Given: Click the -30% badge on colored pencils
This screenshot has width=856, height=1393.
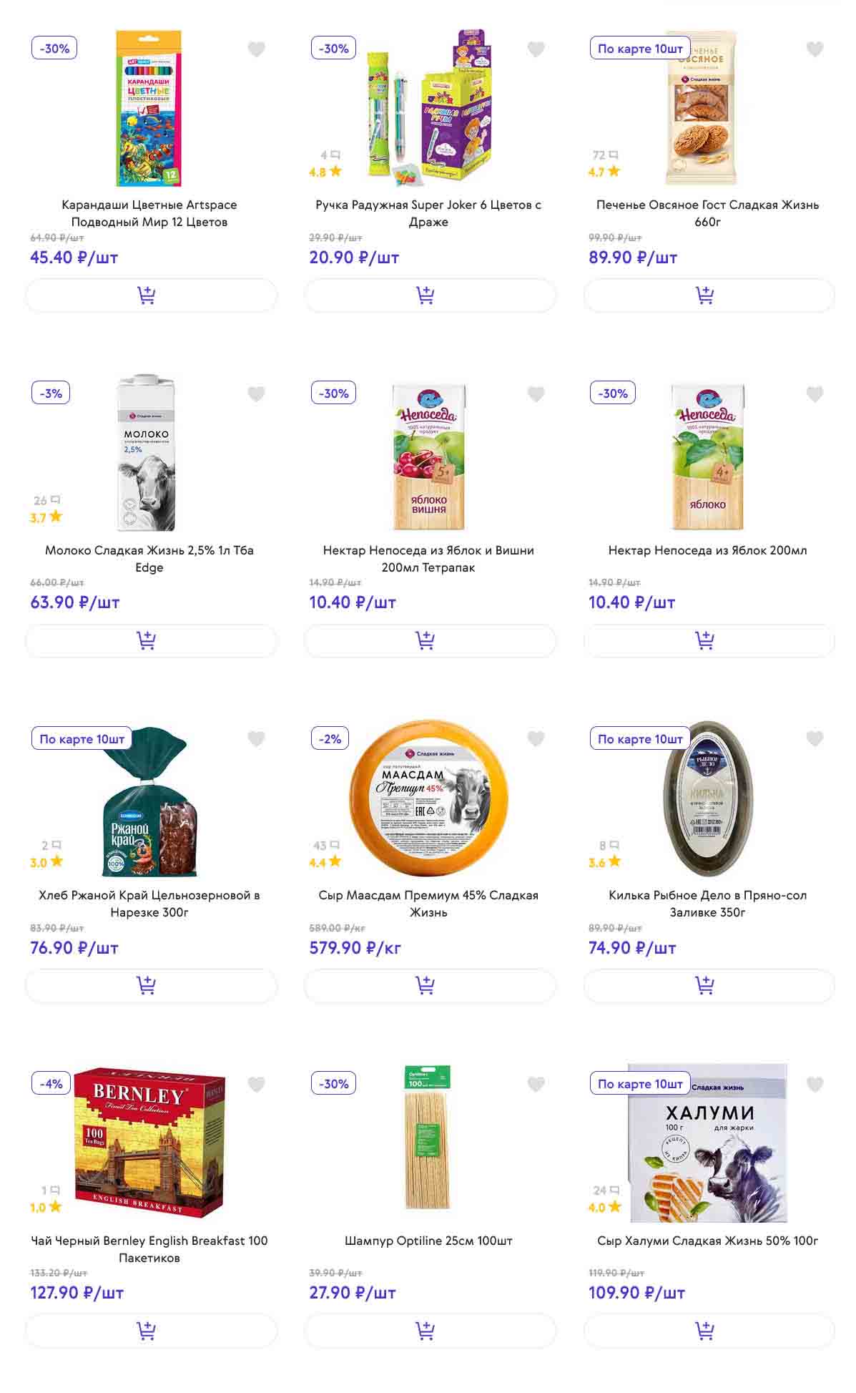Looking at the screenshot, I should [x=54, y=49].
